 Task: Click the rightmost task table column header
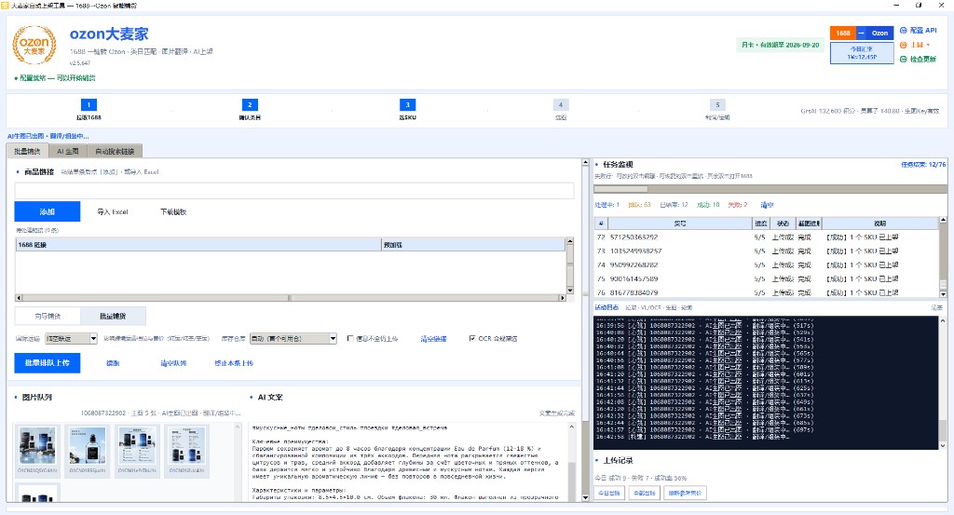[879, 224]
